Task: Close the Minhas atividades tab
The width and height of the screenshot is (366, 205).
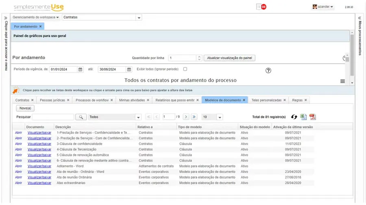Action: coord(148,100)
